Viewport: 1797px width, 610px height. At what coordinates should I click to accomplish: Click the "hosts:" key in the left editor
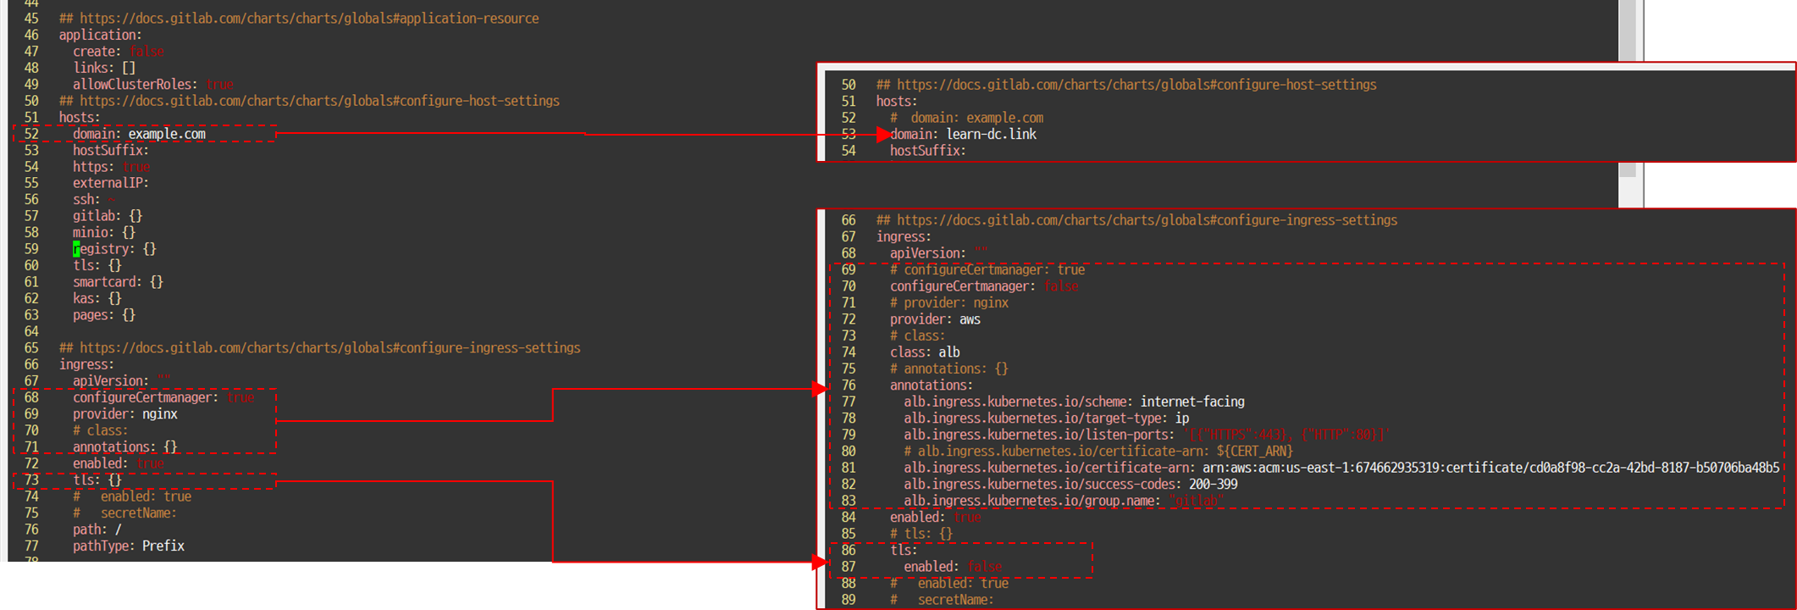(x=80, y=118)
